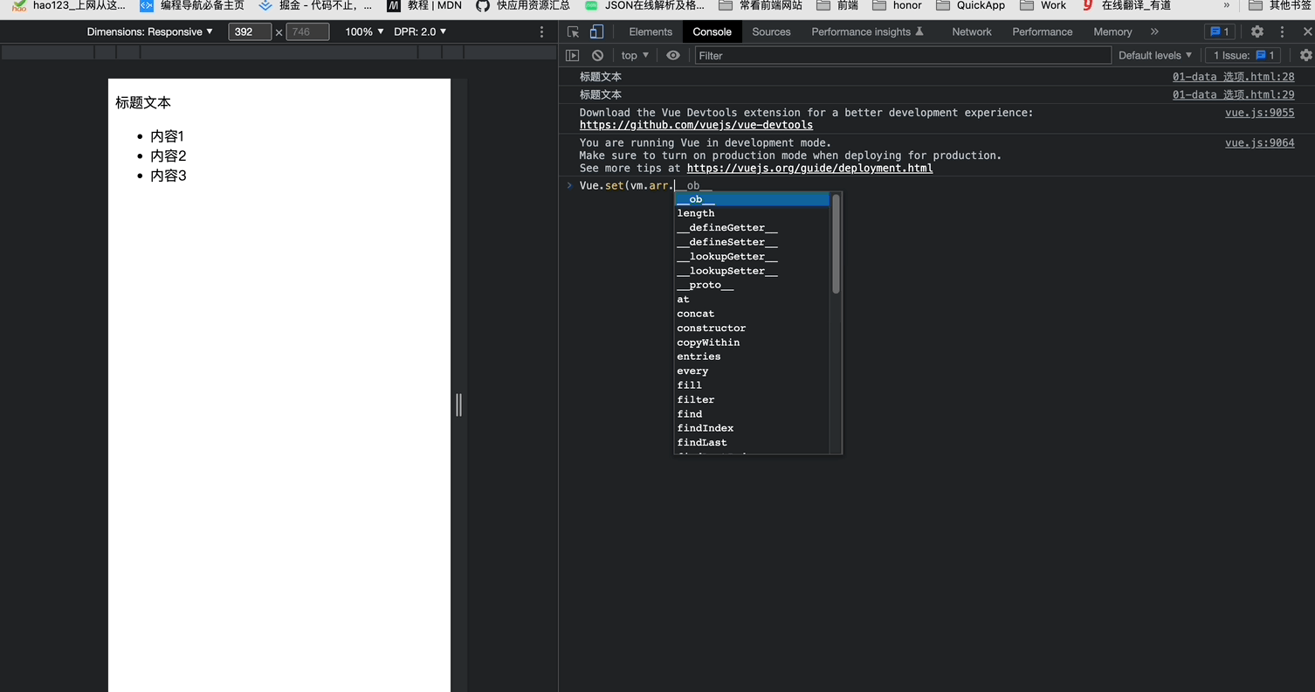Open QuickApp bookmark folder
The image size is (1315, 692).
[x=970, y=5]
